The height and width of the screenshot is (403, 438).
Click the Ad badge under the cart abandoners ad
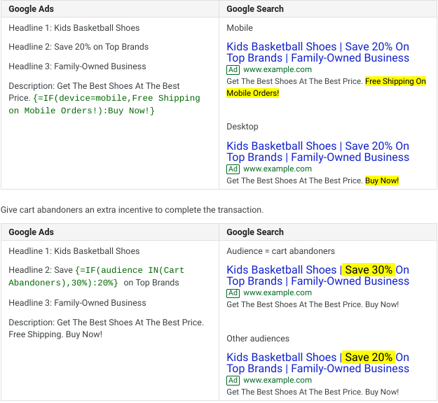point(233,293)
